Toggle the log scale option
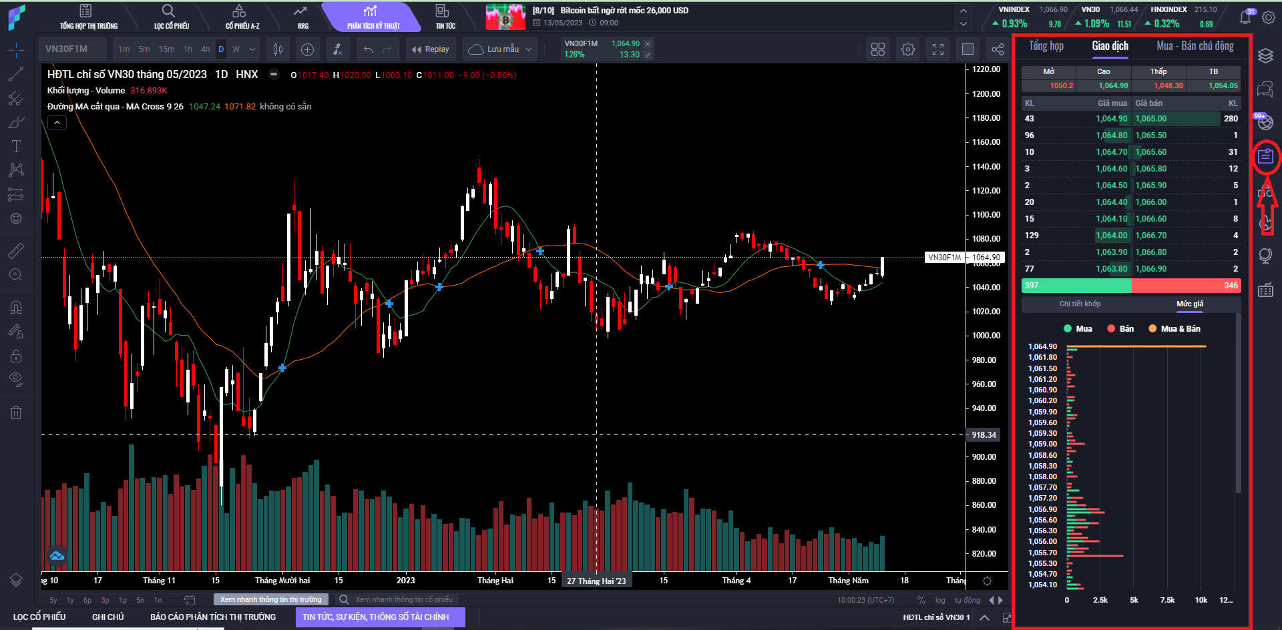Image resolution: width=1282 pixels, height=630 pixels. click(x=940, y=600)
